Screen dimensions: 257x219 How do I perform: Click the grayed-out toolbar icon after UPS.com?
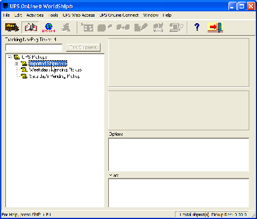(x=66, y=27)
